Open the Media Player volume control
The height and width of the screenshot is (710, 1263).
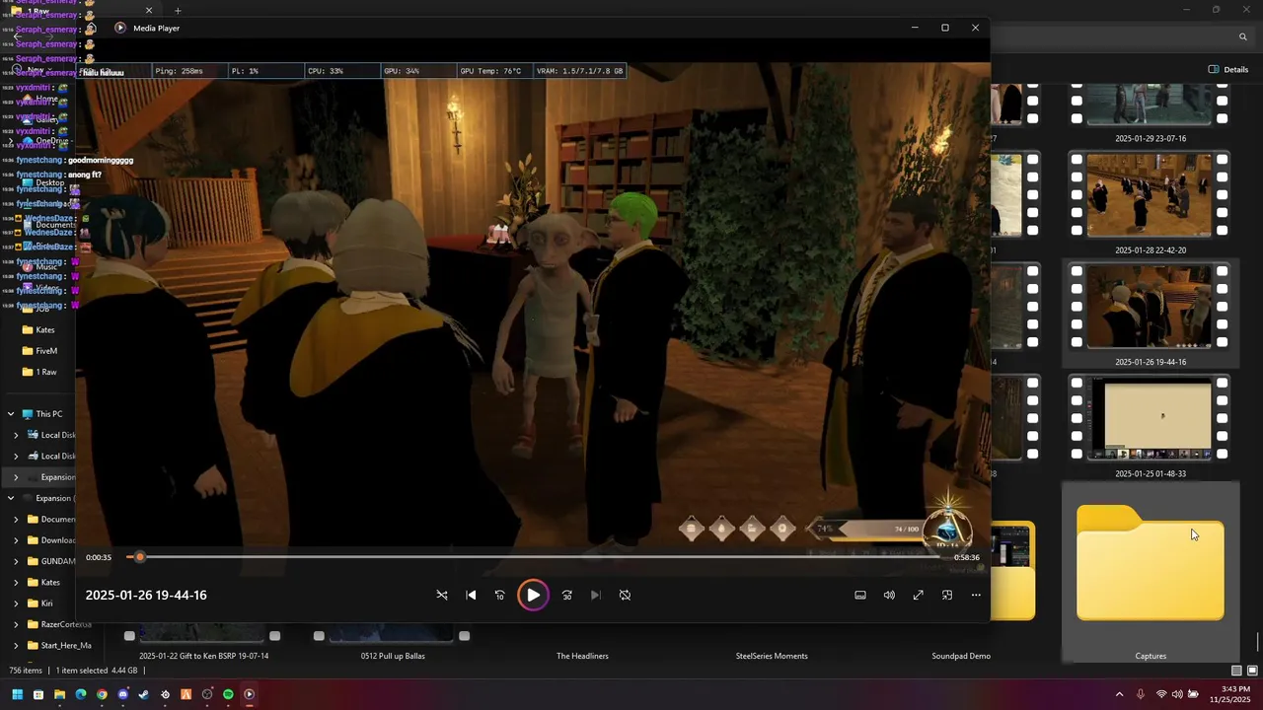889,595
